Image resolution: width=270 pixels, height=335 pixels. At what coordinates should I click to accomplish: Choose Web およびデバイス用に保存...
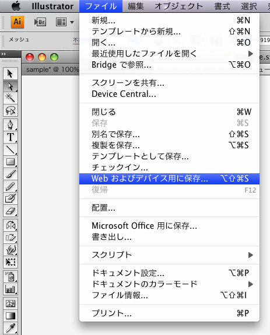tap(170, 179)
